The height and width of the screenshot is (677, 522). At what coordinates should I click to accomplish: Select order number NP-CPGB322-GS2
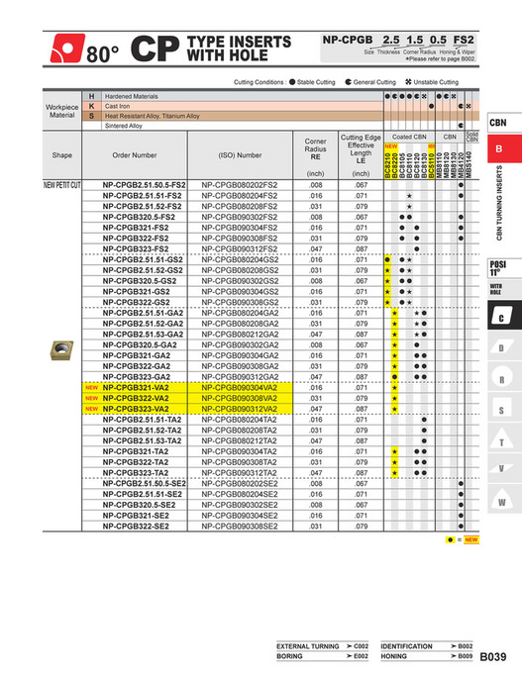(x=136, y=302)
